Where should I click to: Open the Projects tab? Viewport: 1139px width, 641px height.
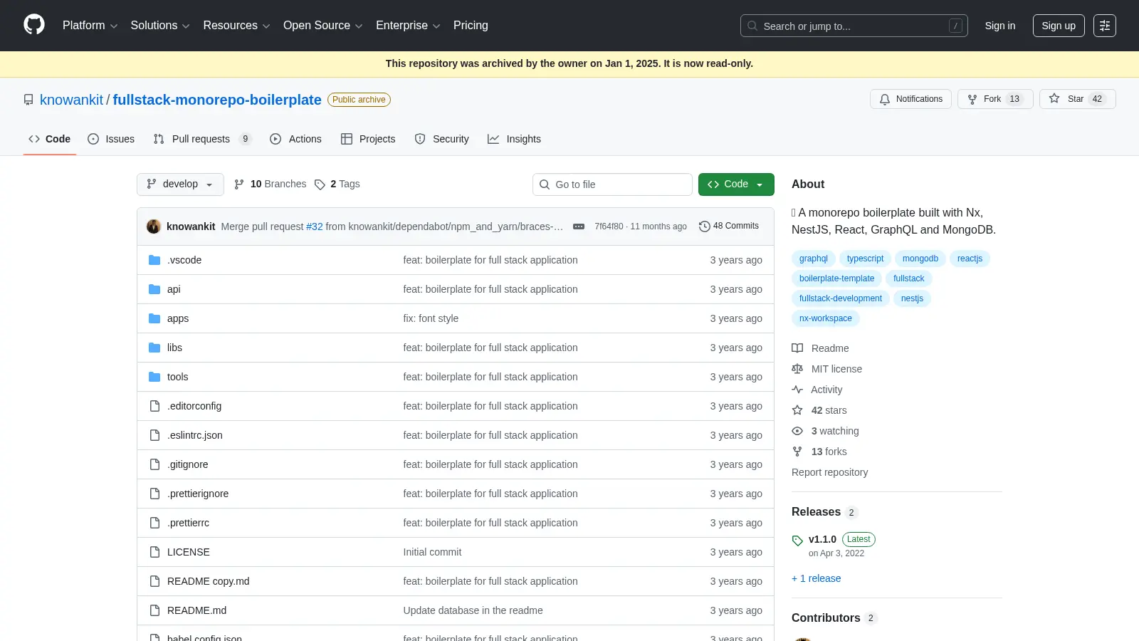pyautogui.click(x=368, y=139)
